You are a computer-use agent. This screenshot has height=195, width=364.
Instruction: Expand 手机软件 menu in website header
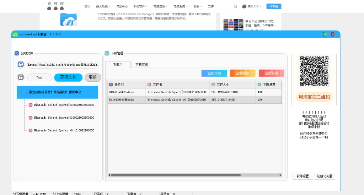click(140, 6)
